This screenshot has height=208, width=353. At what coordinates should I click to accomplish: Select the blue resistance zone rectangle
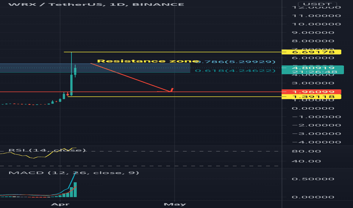tap(95, 68)
